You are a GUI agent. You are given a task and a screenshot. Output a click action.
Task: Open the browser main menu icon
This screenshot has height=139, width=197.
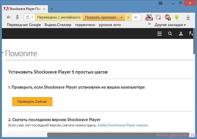[161, 3]
